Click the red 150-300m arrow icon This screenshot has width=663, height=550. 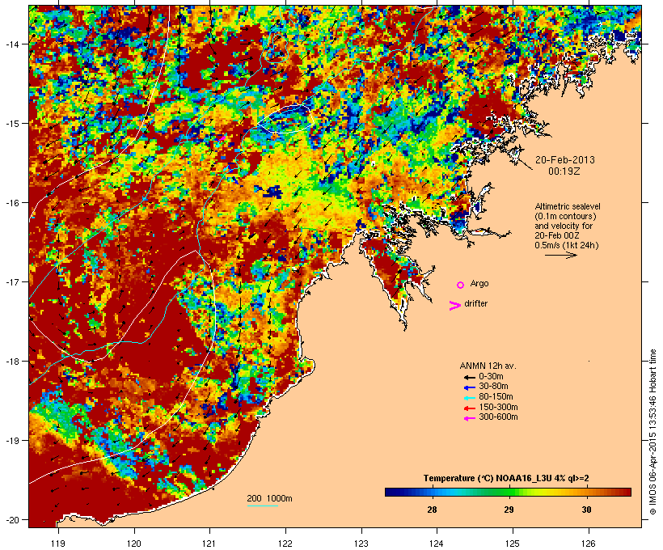(469, 408)
